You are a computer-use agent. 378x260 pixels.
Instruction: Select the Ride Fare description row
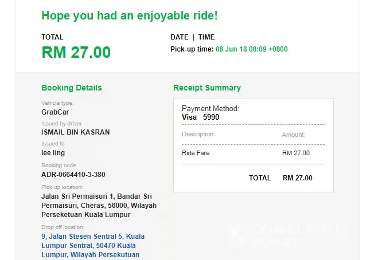point(196,153)
